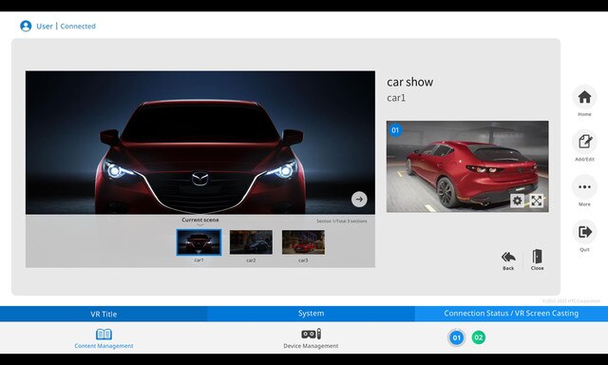Go to the Home icon

point(584,97)
